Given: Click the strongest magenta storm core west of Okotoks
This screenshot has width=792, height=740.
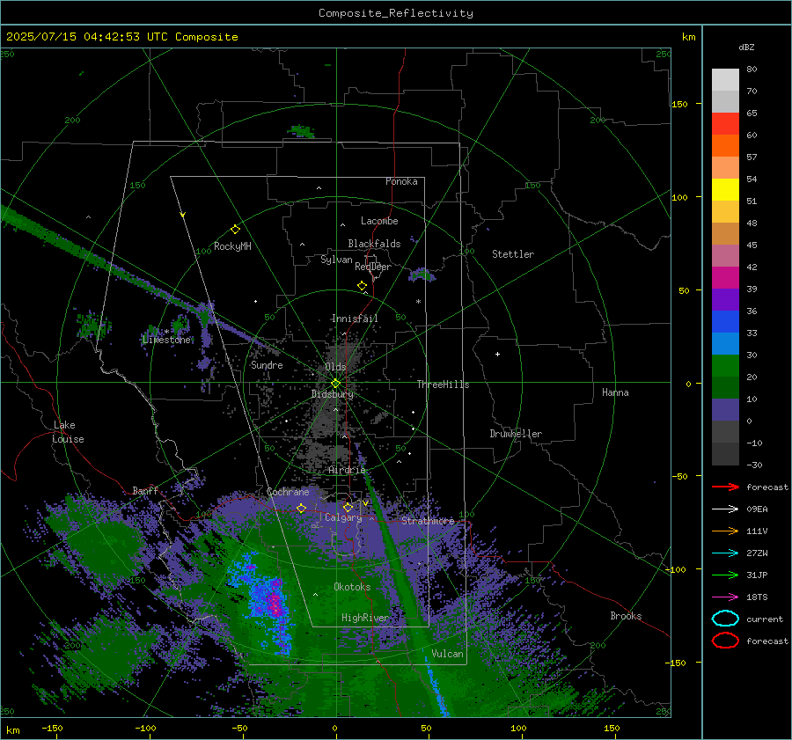Looking at the screenshot, I should 275,602.
